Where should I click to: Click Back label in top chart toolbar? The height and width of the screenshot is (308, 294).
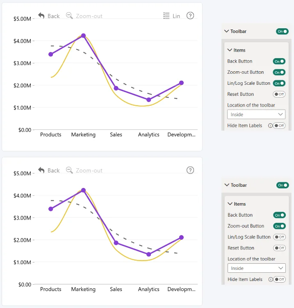coord(53,16)
